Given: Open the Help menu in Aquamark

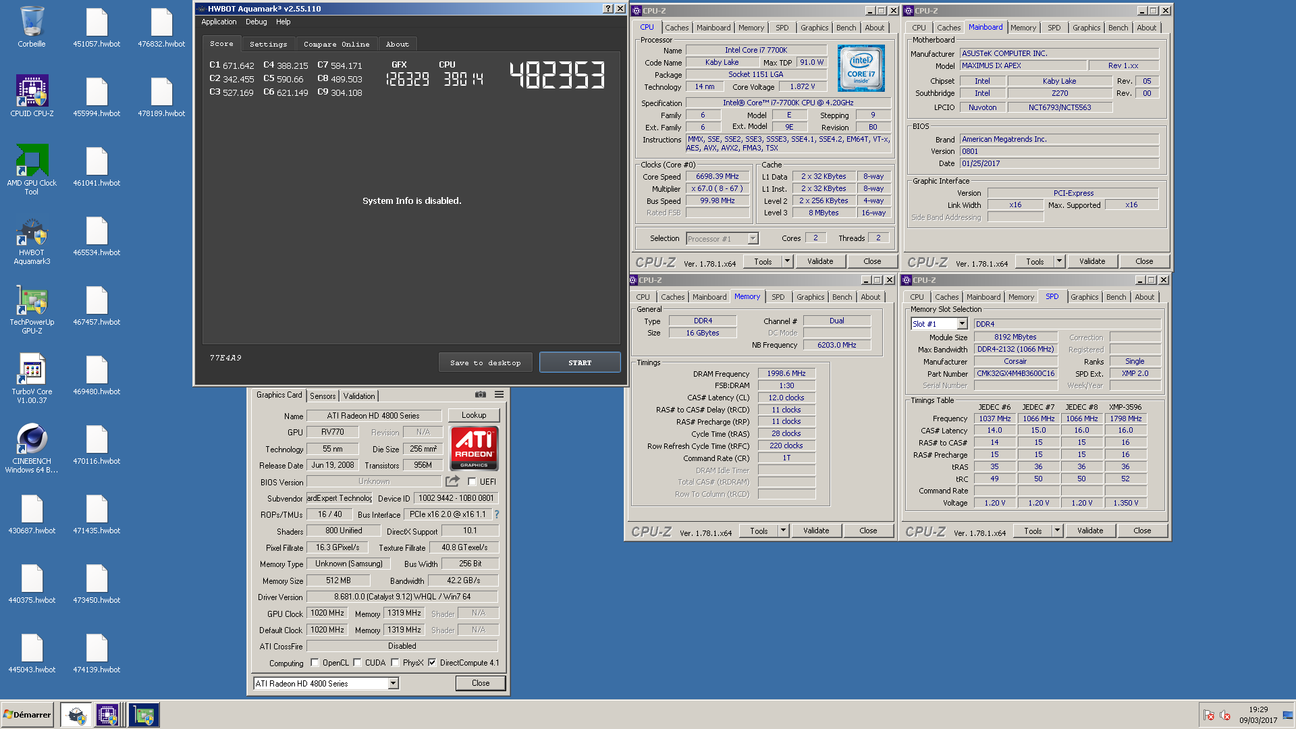Looking at the screenshot, I should (283, 22).
